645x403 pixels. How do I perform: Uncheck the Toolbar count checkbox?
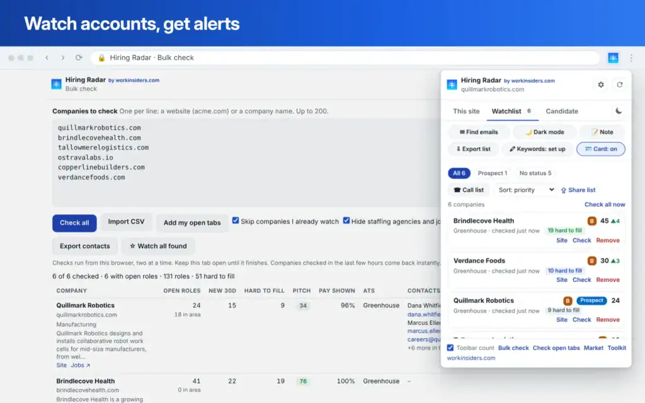pyautogui.click(x=450, y=348)
